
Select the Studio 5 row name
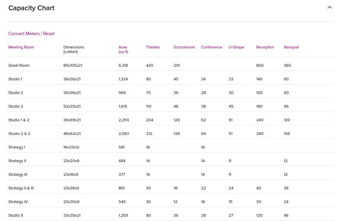[x=16, y=215]
